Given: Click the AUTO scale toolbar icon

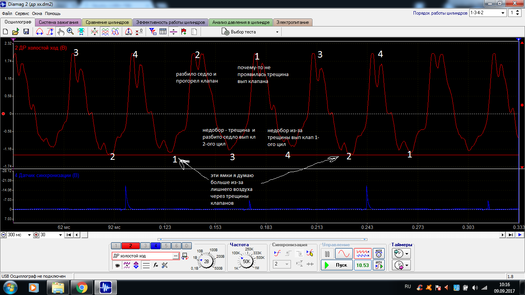Looking at the screenshot, I should click(x=129, y=32).
